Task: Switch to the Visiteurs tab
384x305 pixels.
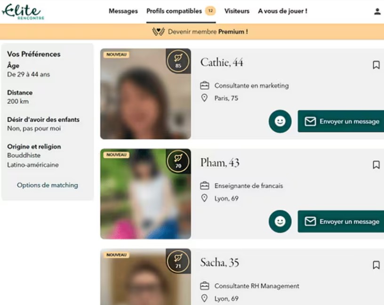Action: pyautogui.click(x=237, y=11)
